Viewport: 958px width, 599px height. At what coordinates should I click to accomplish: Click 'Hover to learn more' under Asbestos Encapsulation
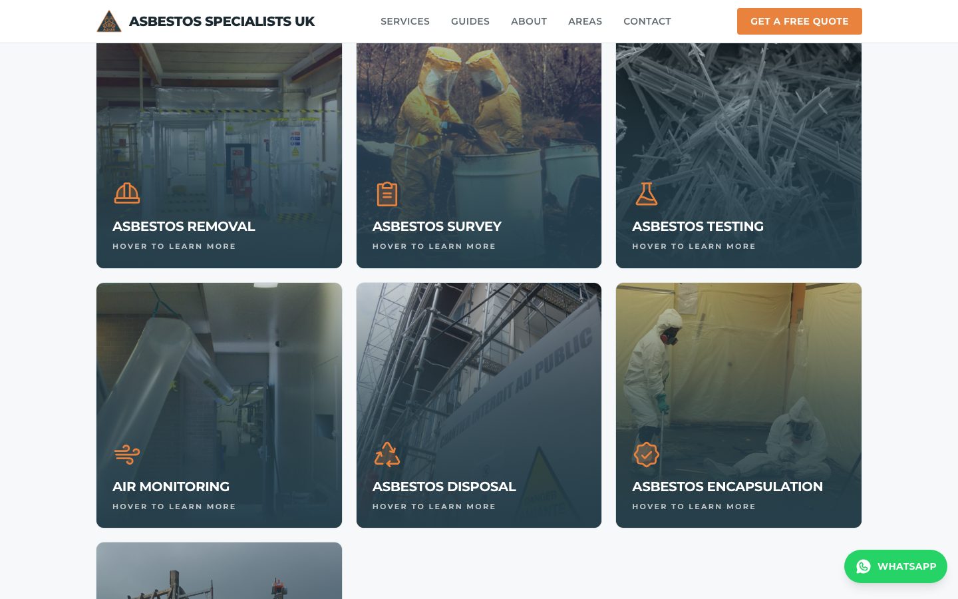[694, 506]
